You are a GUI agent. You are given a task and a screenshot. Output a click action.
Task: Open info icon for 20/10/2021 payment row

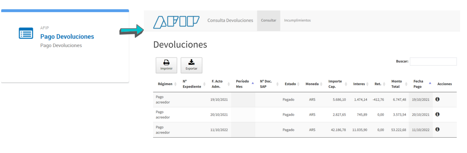[x=437, y=114]
